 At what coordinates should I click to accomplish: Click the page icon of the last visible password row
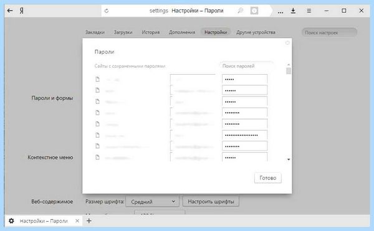pos(97,157)
